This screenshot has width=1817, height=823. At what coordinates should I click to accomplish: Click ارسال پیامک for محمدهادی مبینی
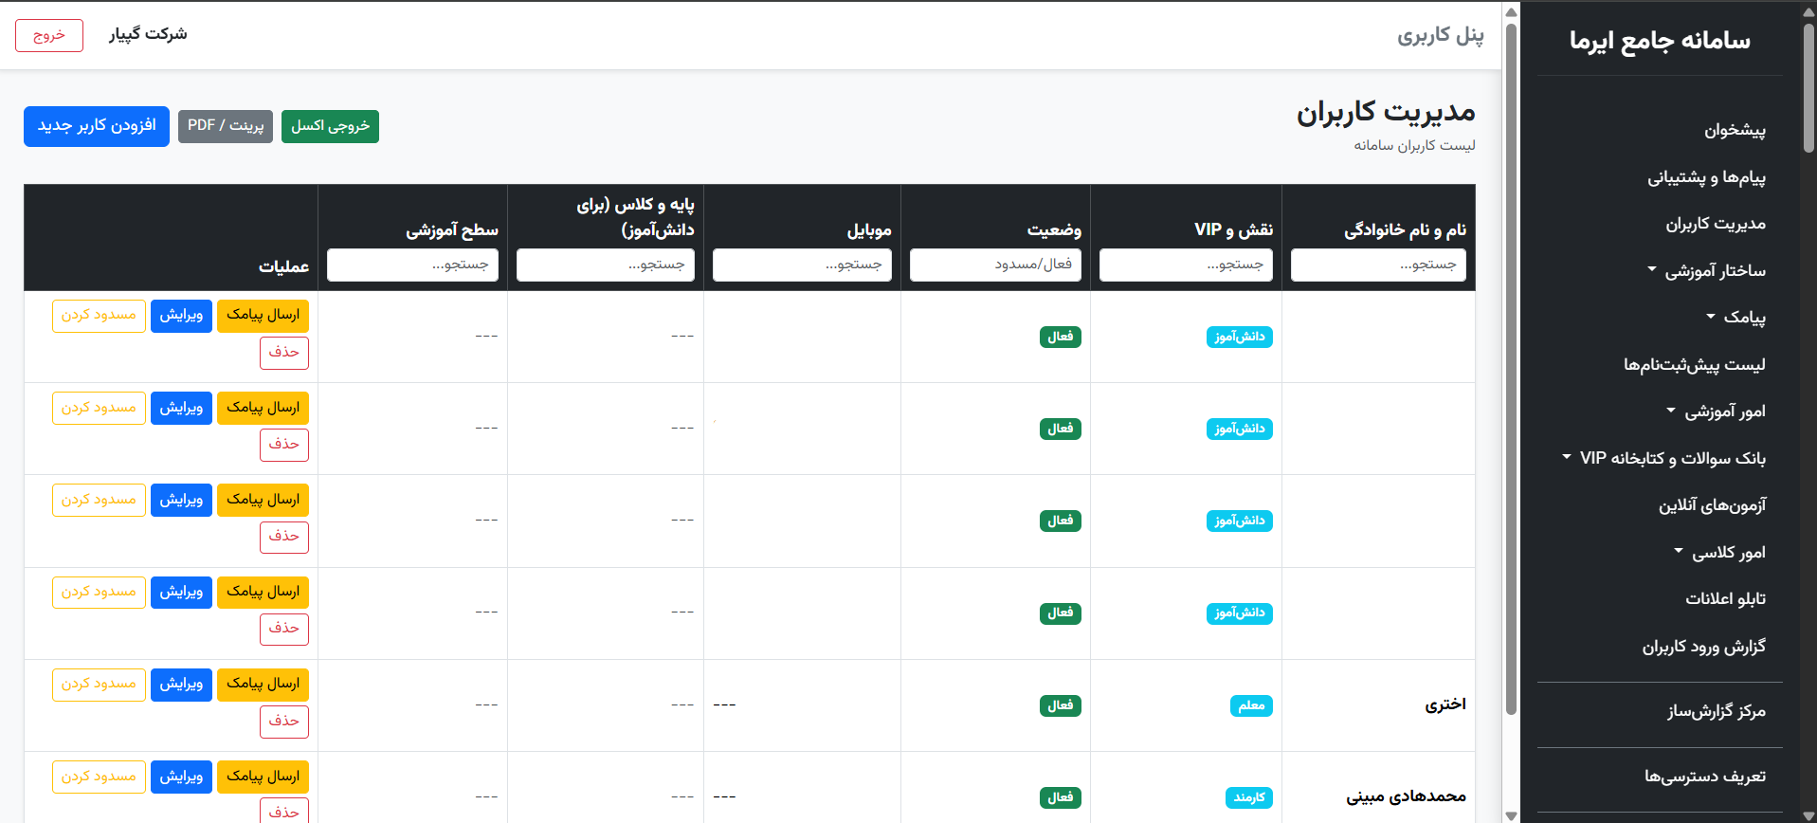click(x=263, y=777)
